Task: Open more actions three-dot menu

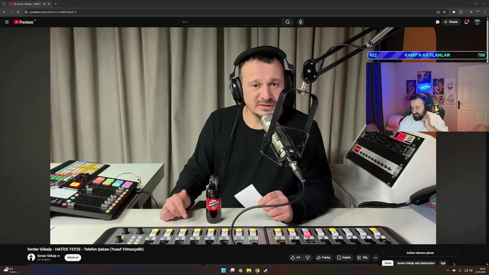Action: [376, 257]
